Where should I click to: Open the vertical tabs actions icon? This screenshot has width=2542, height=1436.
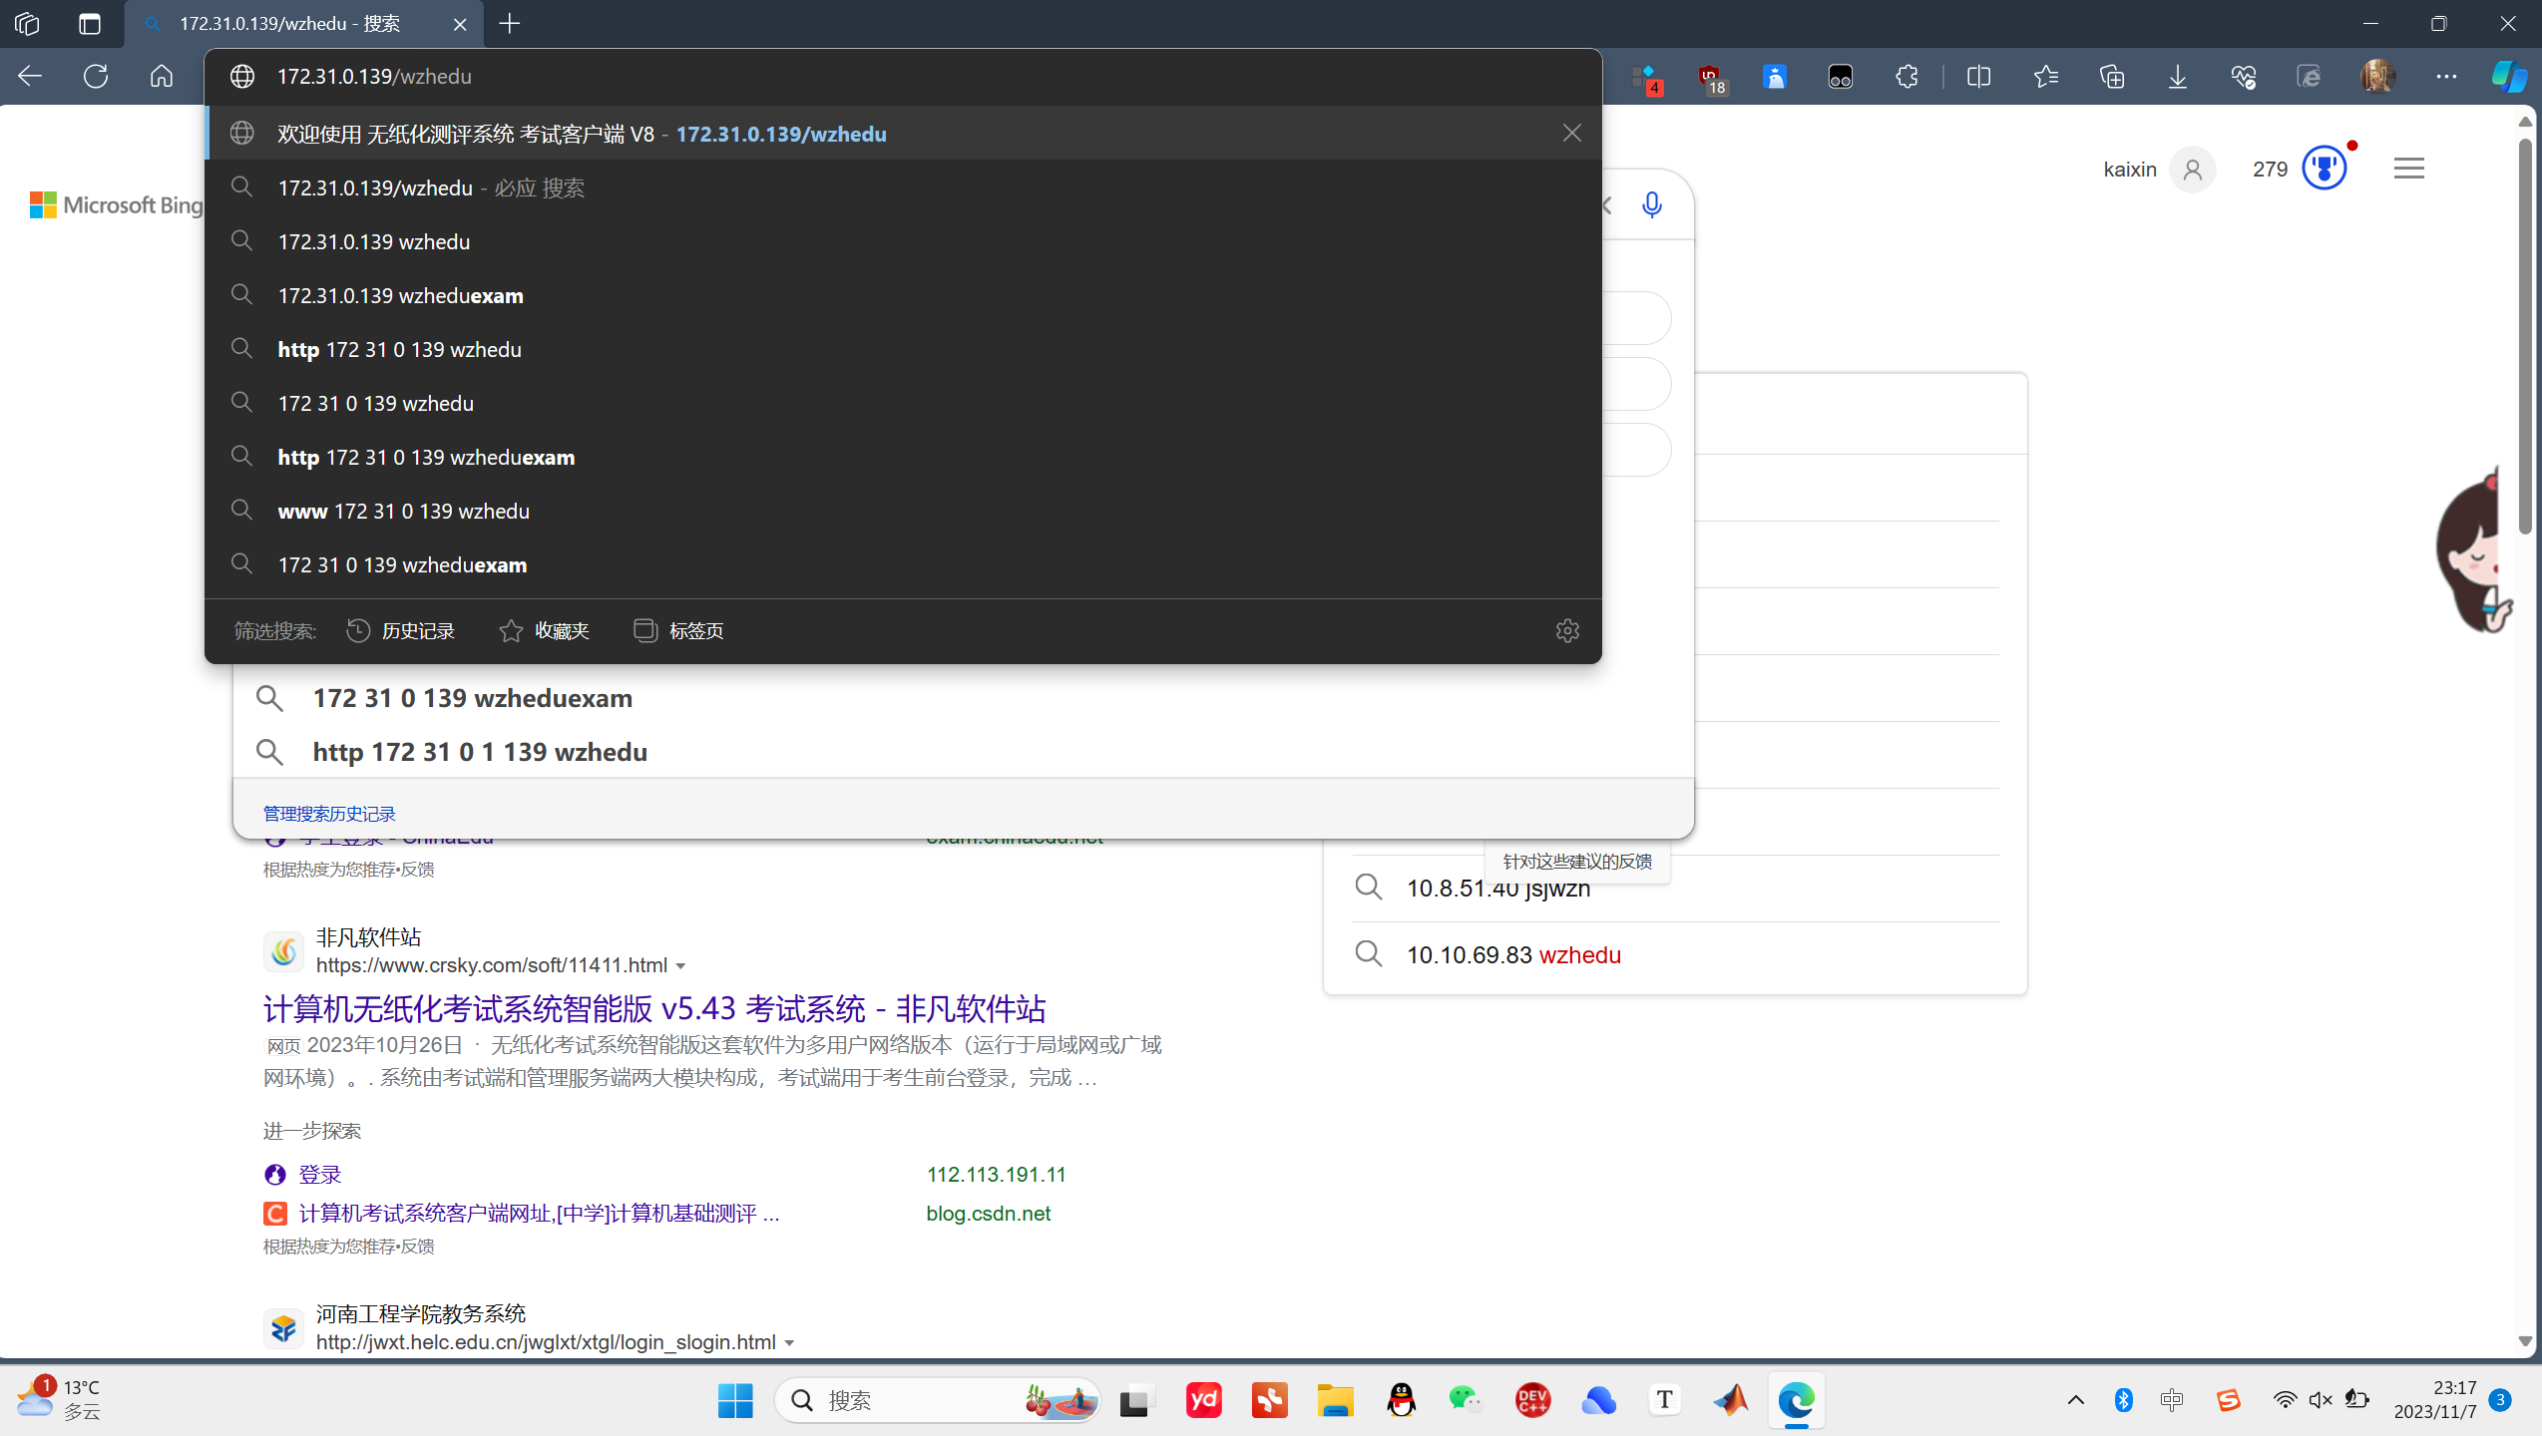point(90,23)
